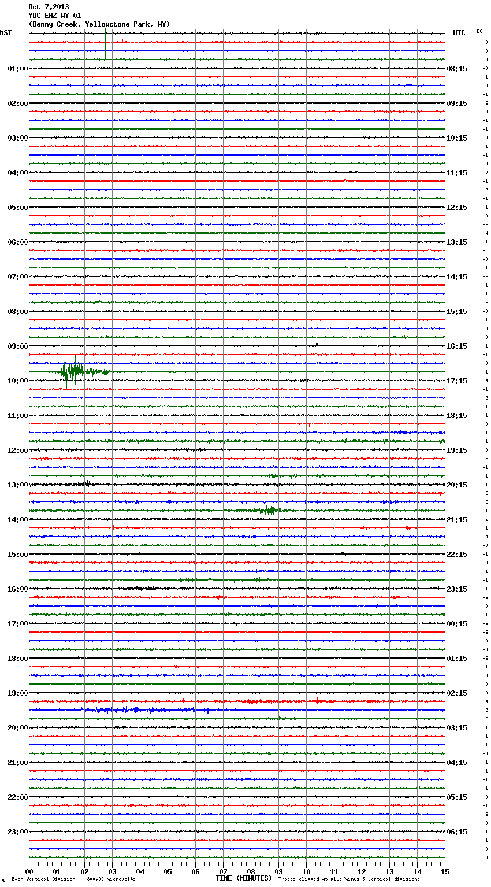This screenshot has height=887, width=491.
Task: Click the MST timezone header
Action: (x=6, y=33)
